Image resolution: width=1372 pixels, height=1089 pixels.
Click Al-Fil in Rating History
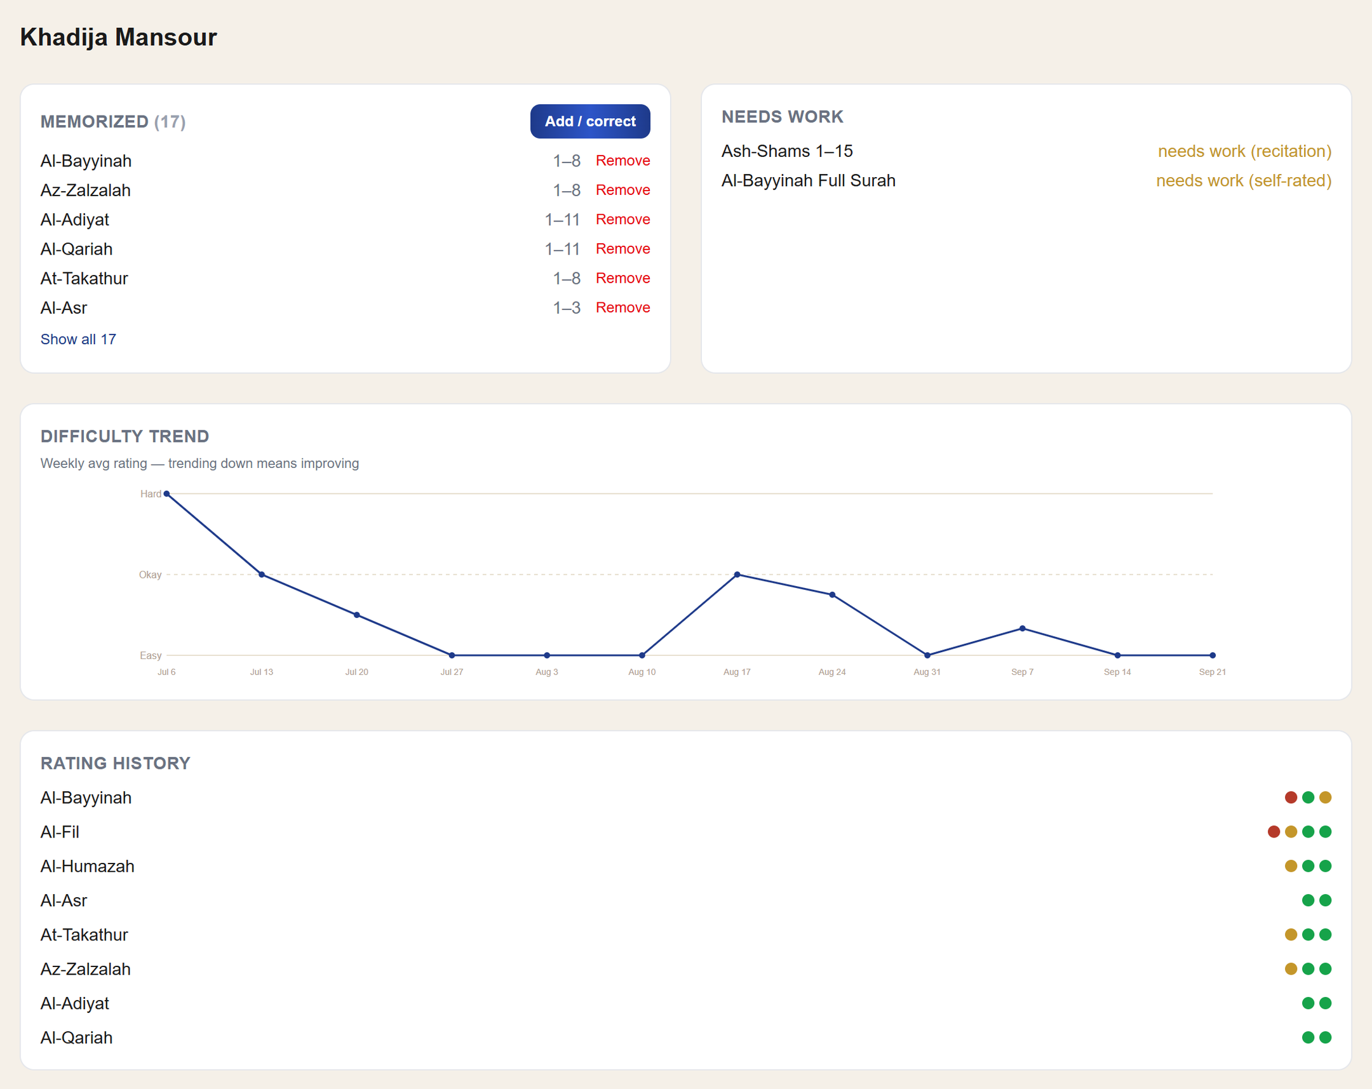click(x=60, y=832)
